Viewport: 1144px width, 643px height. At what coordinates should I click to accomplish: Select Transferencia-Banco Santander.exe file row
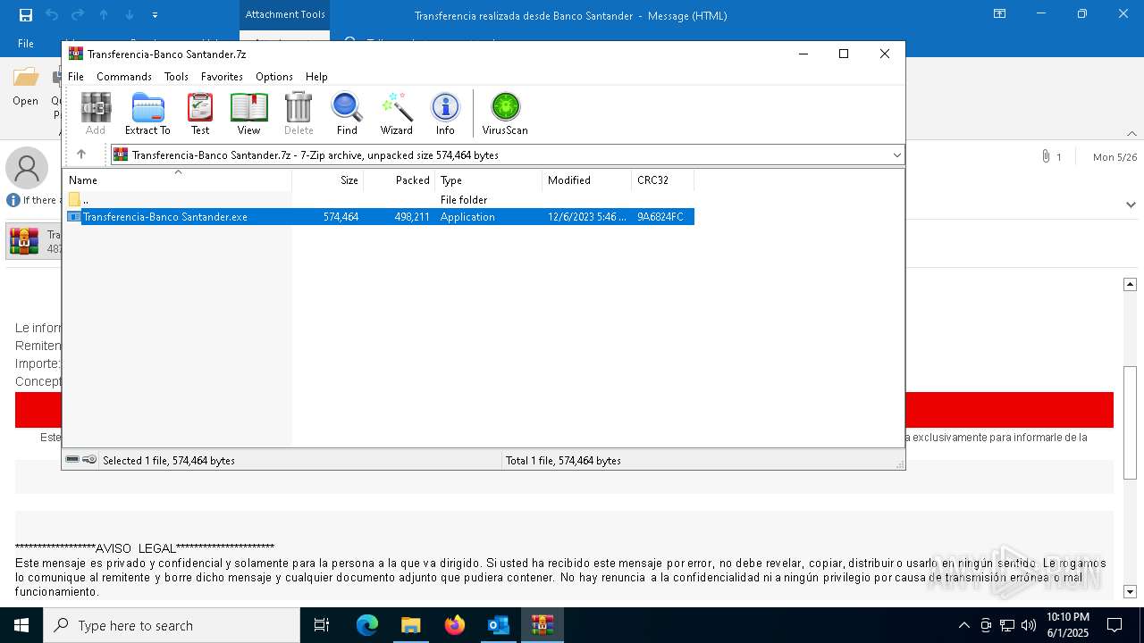point(379,217)
